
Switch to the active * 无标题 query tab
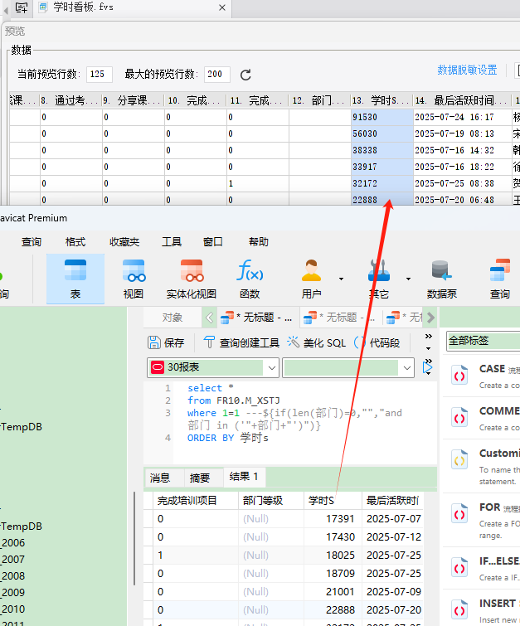coord(257,318)
